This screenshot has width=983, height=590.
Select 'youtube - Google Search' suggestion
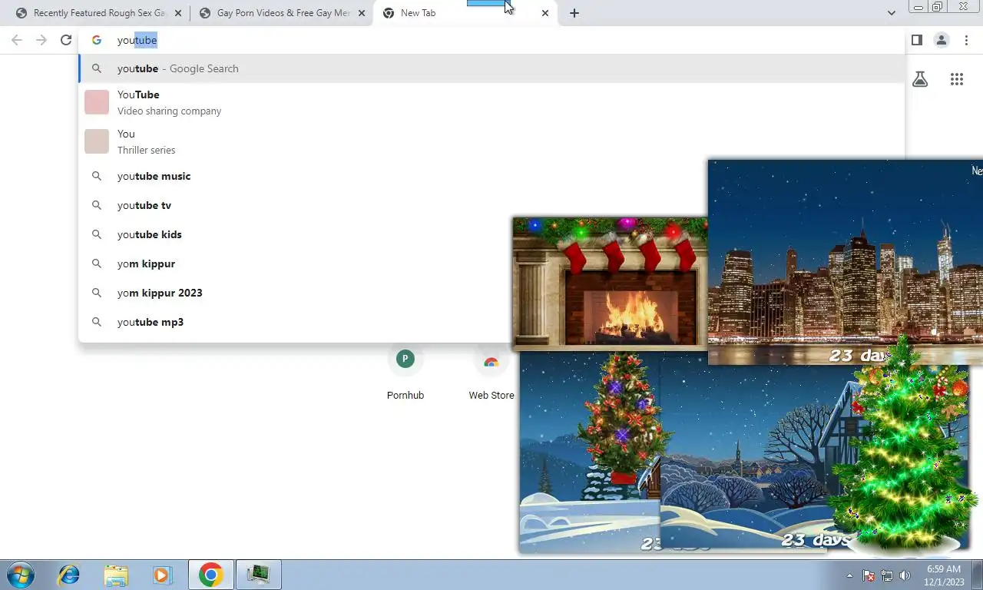[x=491, y=68]
